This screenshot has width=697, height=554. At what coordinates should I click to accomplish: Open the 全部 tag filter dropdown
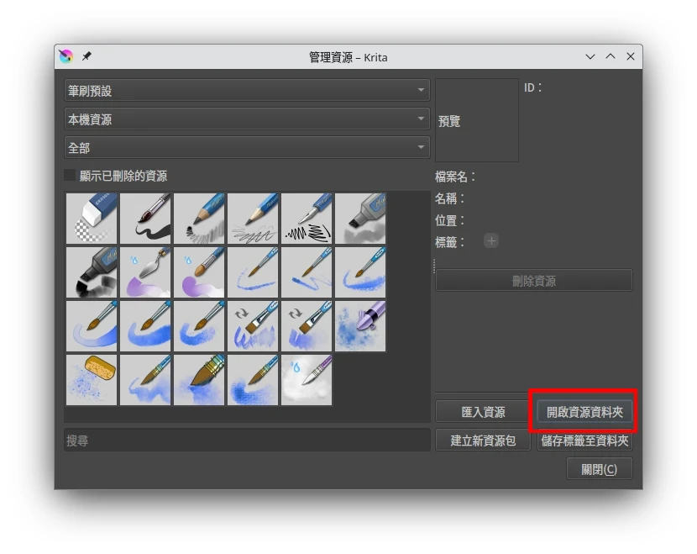tap(247, 148)
